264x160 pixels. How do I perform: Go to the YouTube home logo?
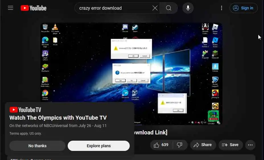click(x=34, y=8)
